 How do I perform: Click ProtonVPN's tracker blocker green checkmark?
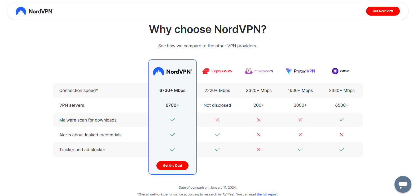[300, 150]
